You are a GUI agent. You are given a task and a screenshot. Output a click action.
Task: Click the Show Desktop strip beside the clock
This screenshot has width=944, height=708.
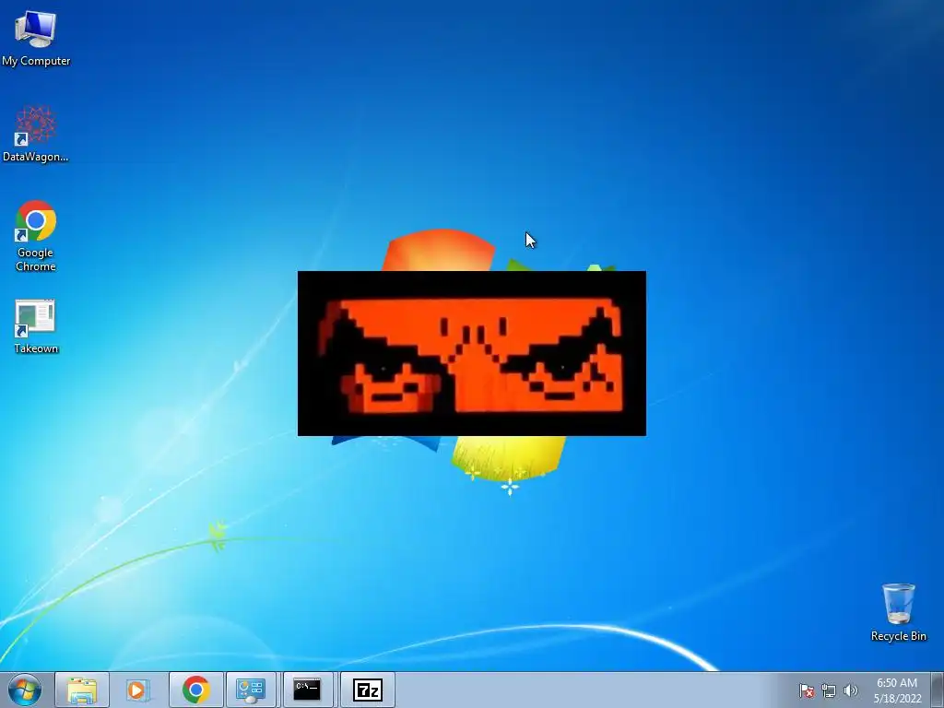point(937,690)
